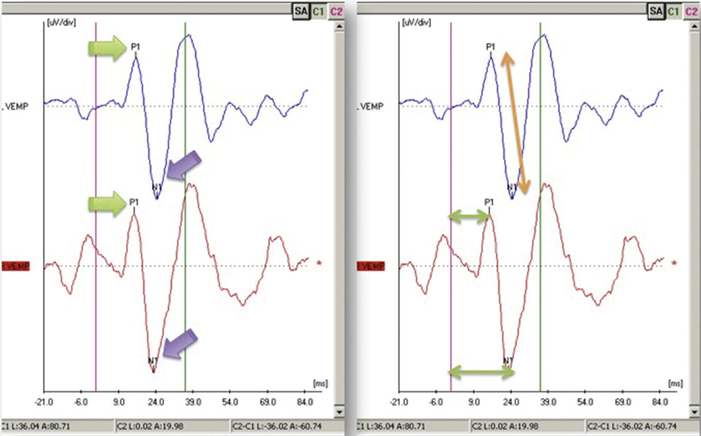Click the C2-C1 status field in left panel
The width and height of the screenshot is (701, 436).
[285, 426]
